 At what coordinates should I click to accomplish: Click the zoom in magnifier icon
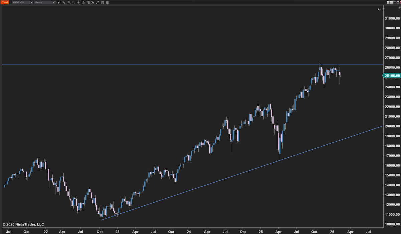(69, 2)
